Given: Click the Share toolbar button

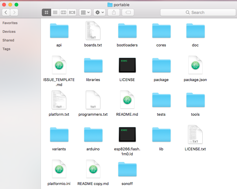Looking at the screenshot, I should click(114, 12).
